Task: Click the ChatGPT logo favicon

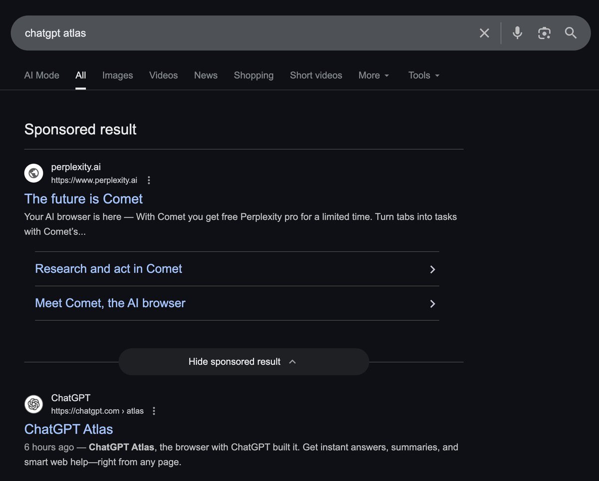Action: pos(34,404)
